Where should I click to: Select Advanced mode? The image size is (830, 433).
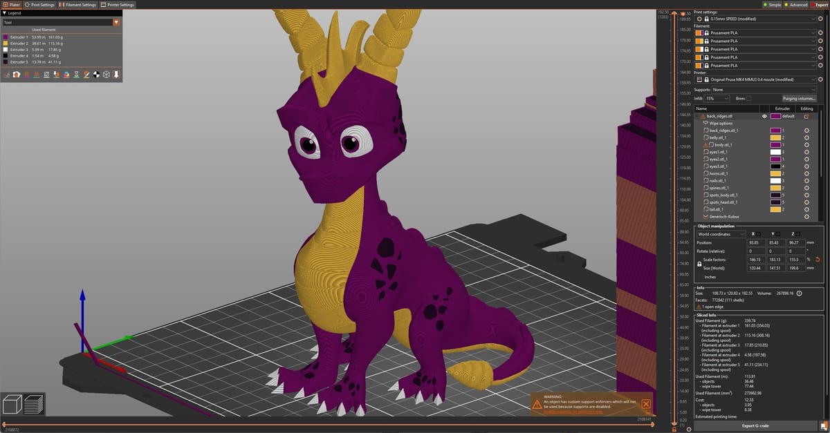[796, 4]
